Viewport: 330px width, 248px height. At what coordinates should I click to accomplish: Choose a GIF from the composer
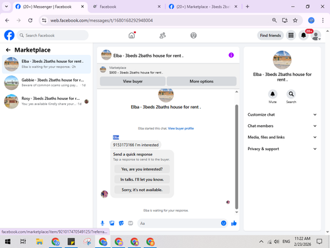pos(131,224)
